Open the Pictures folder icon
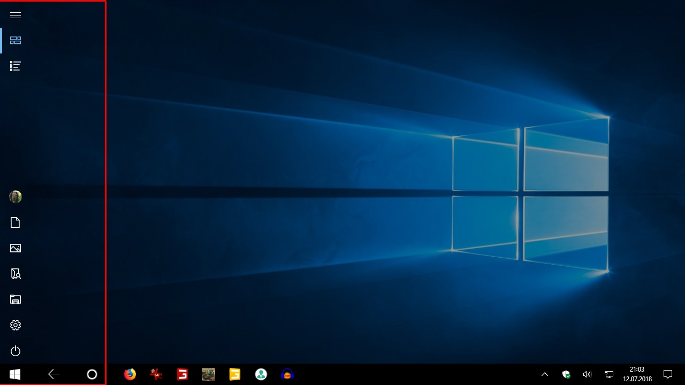 click(16, 248)
